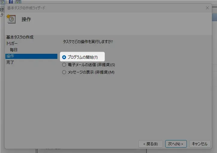Click the タスクでどの操作を実行しますか? prompt text
The image size is (217, 153).
pos(90,42)
